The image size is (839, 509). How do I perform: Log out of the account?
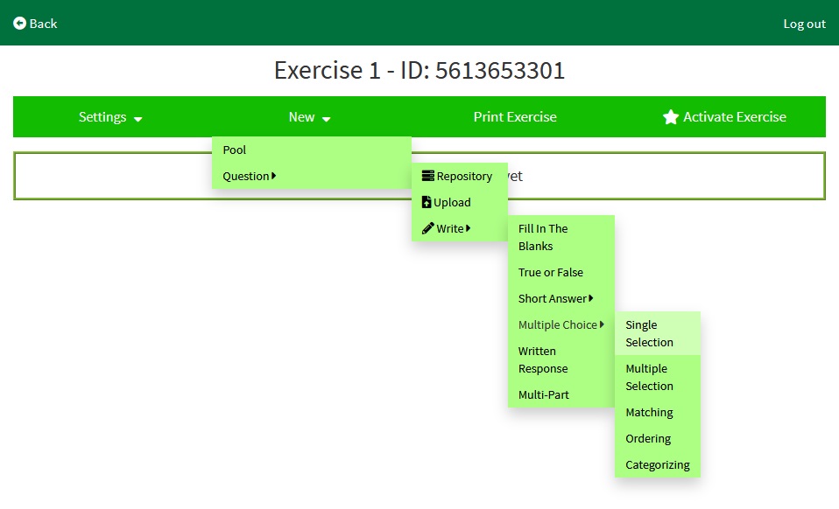point(804,24)
